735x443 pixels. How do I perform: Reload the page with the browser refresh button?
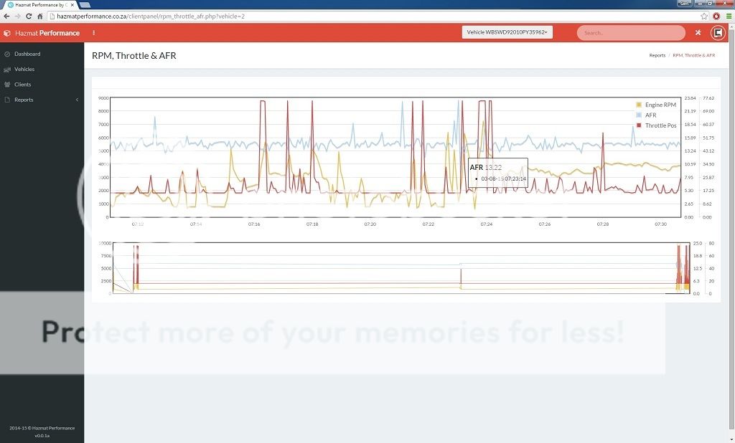tap(29, 16)
